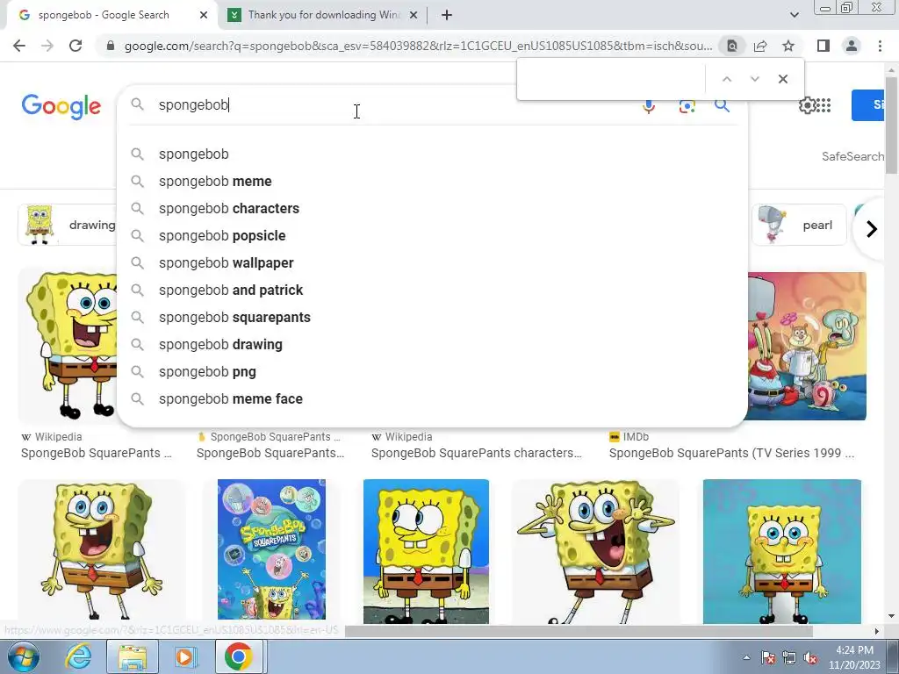Search by image with the camera icon

[687, 106]
